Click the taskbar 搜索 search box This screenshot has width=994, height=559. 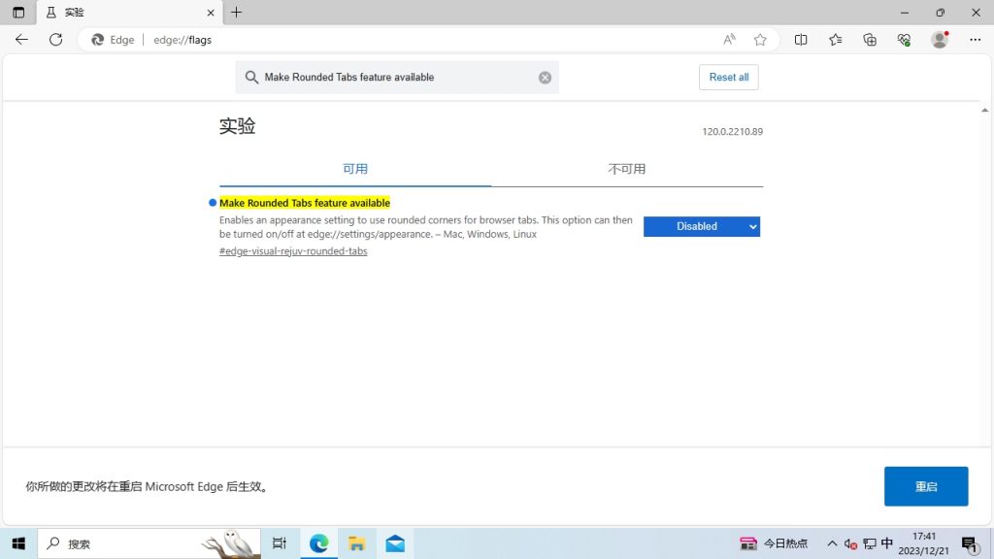coord(149,543)
